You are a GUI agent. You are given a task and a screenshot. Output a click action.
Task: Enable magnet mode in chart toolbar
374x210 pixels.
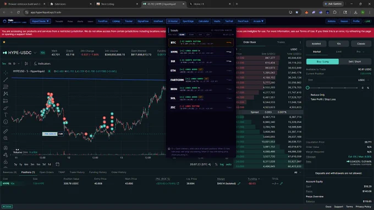coord(5,148)
